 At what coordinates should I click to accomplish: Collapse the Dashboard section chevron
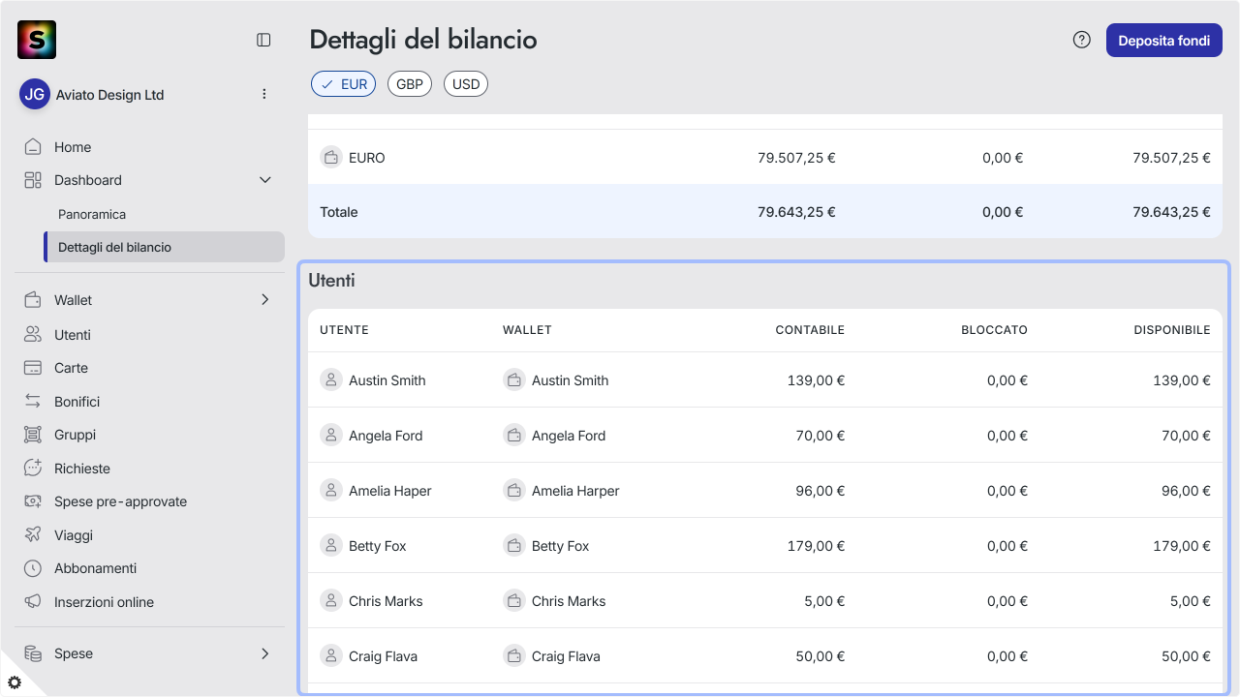click(x=265, y=180)
